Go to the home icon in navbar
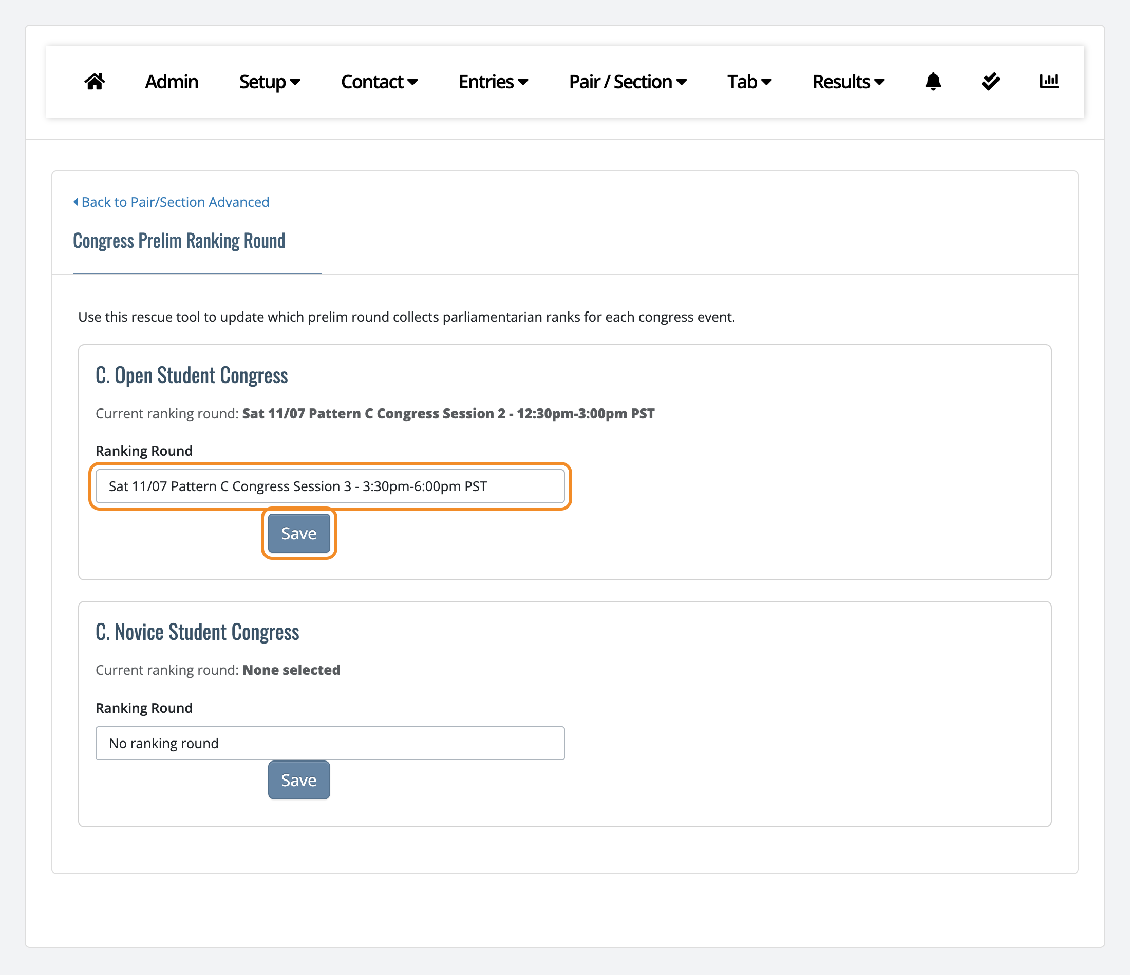Image resolution: width=1130 pixels, height=975 pixels. point(95,82)
